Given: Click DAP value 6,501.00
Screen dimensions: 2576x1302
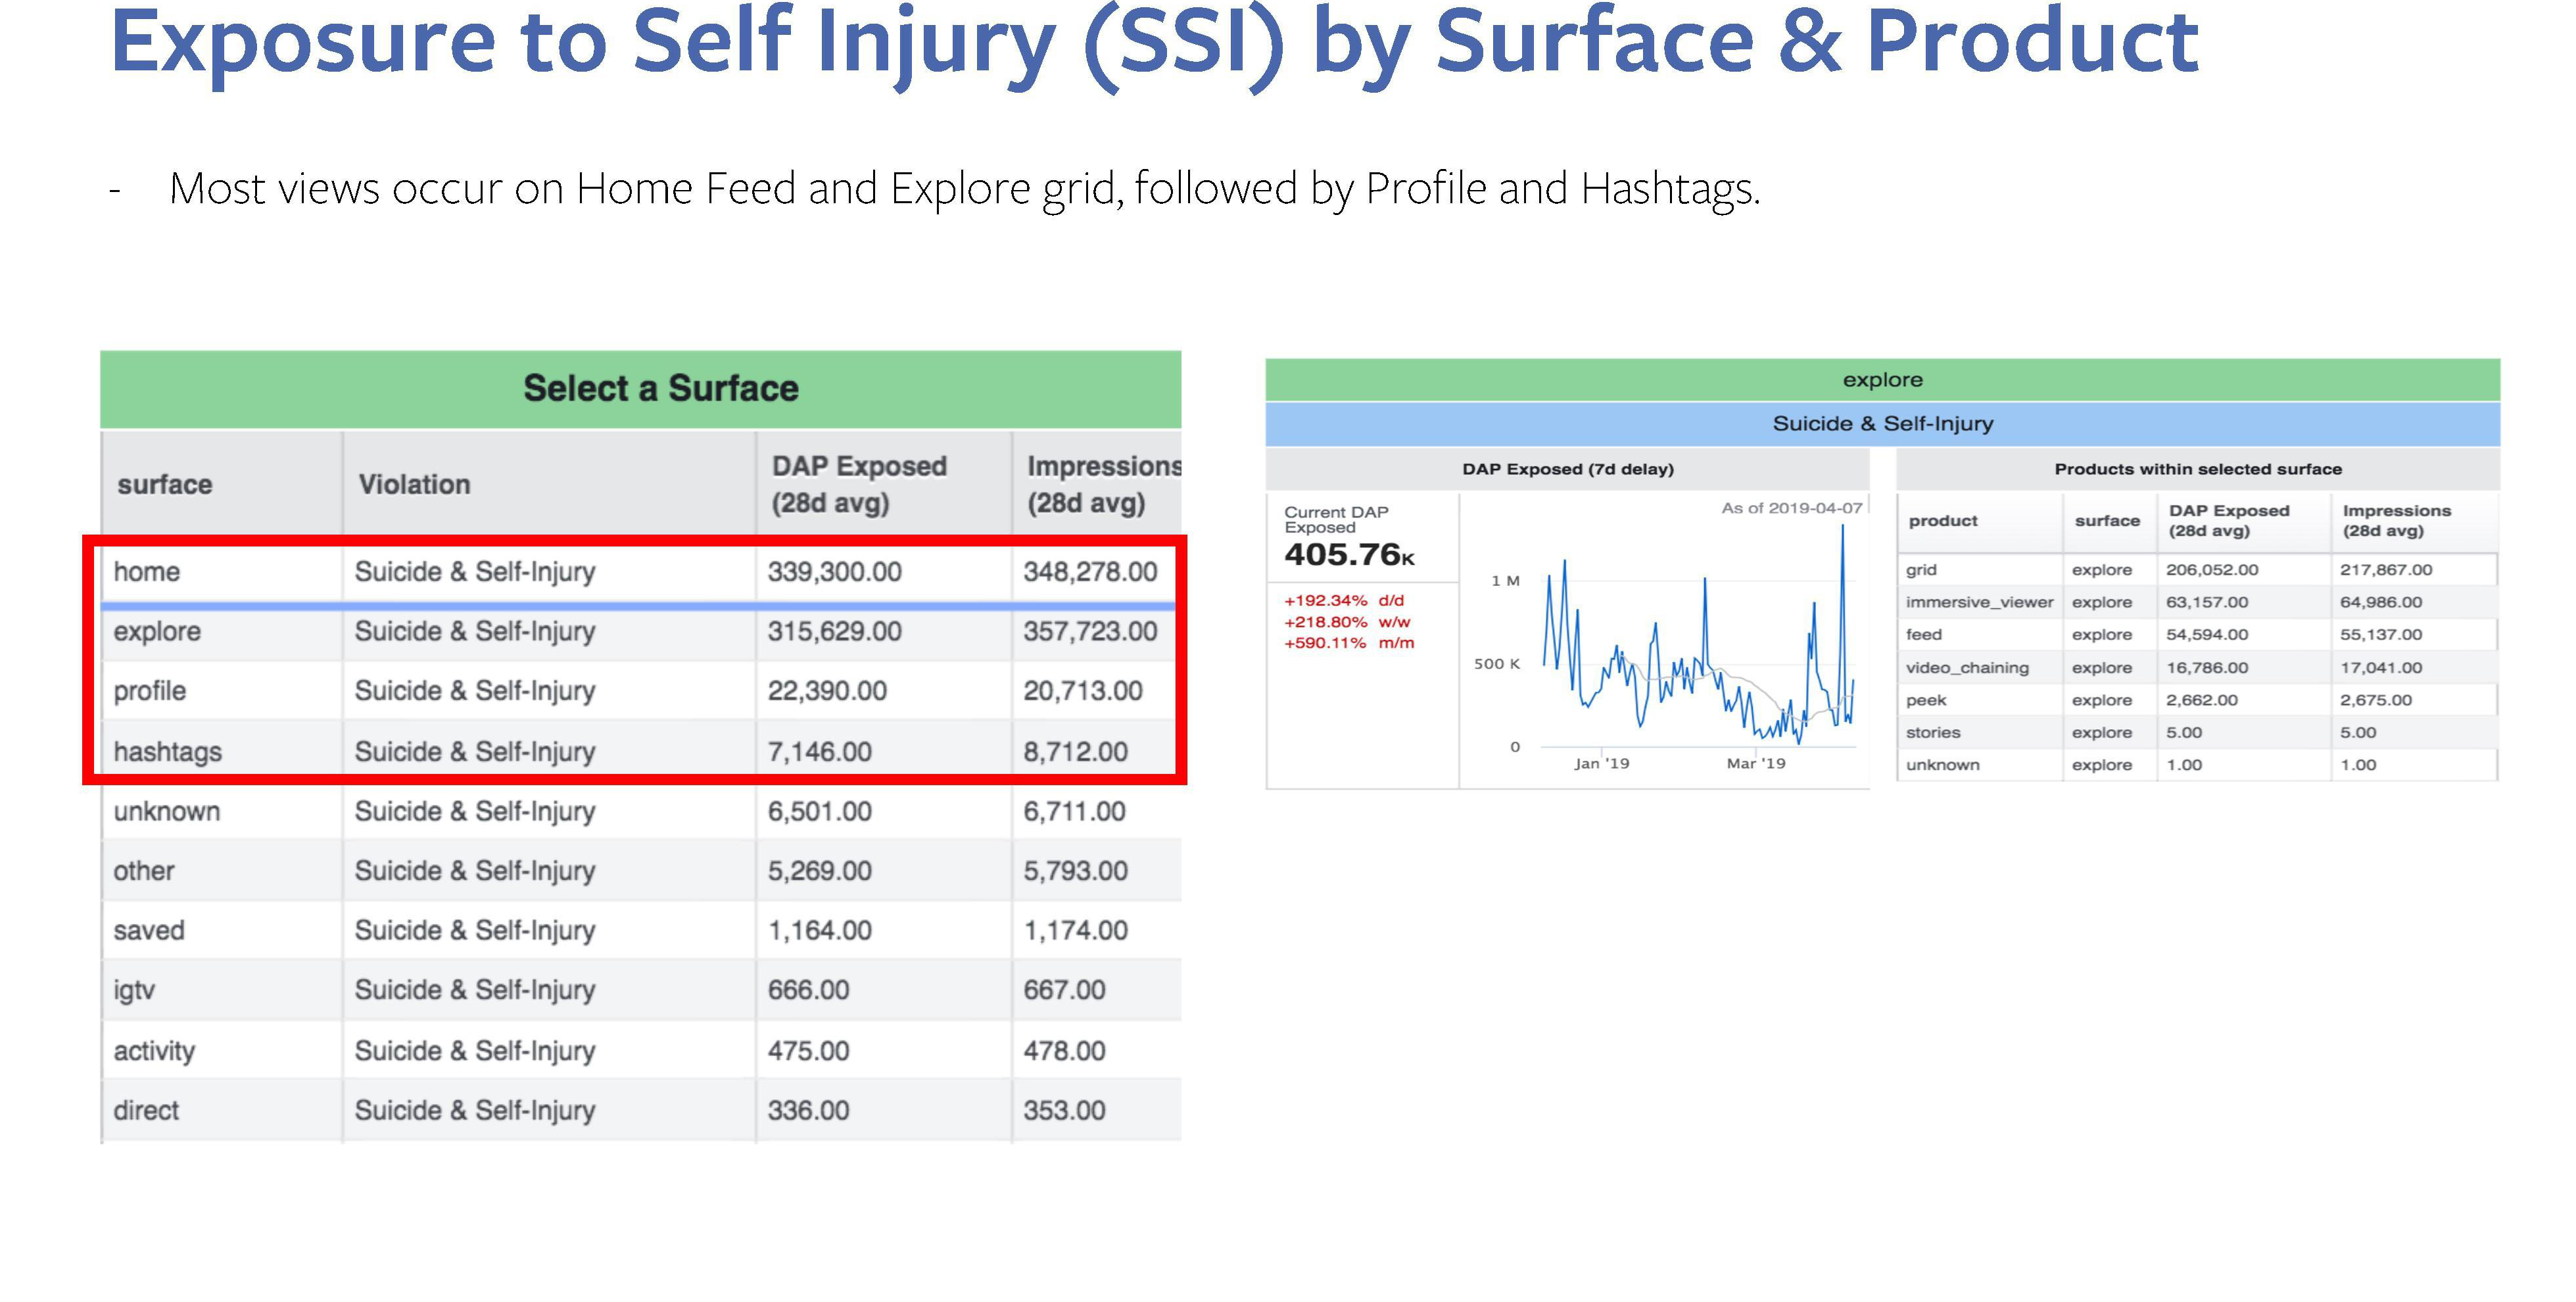Looking at the screenshot, I should (819, 811).
